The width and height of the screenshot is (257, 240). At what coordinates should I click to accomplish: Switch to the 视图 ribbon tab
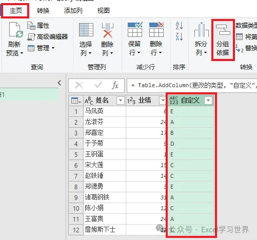[104, 11]
